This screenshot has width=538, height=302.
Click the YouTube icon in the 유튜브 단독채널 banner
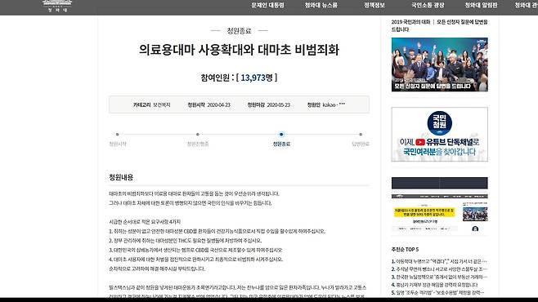point(420,142)
